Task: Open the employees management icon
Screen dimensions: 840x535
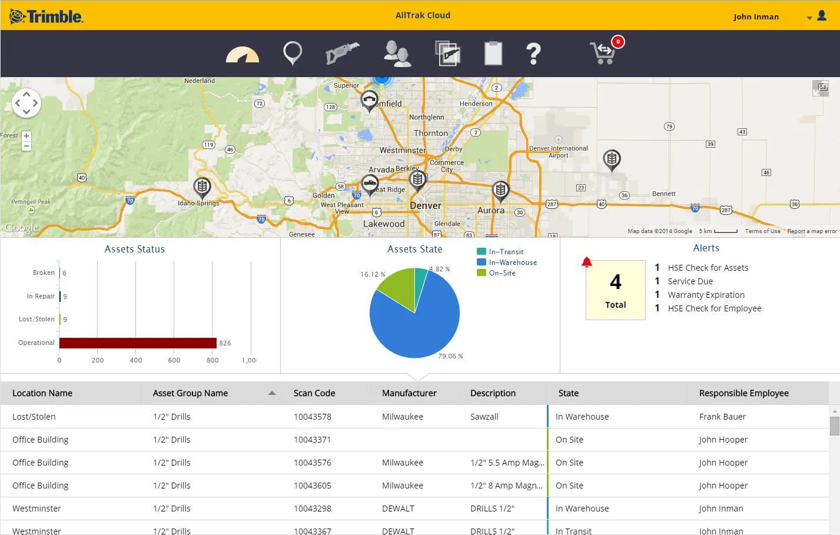Action: (397, 54)
